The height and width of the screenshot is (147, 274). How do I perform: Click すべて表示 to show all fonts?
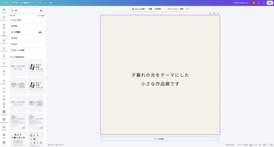[41, 16]
